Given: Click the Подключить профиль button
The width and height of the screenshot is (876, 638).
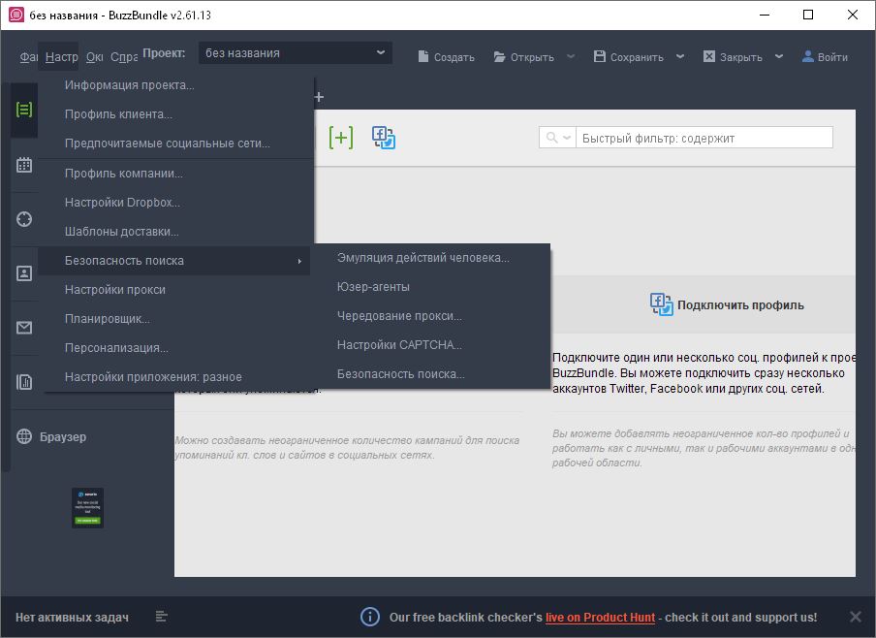Looking at the screenshot, I should coord(727,304).
